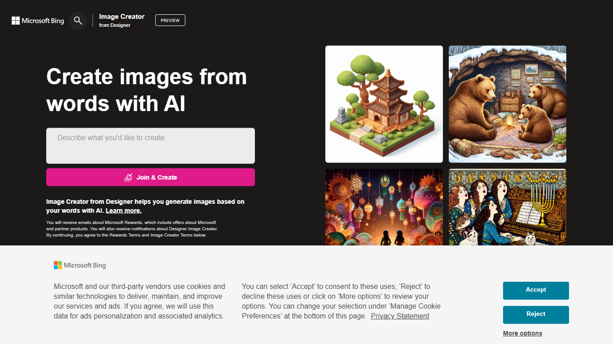Open the women singing at piano image

[508, 207]
